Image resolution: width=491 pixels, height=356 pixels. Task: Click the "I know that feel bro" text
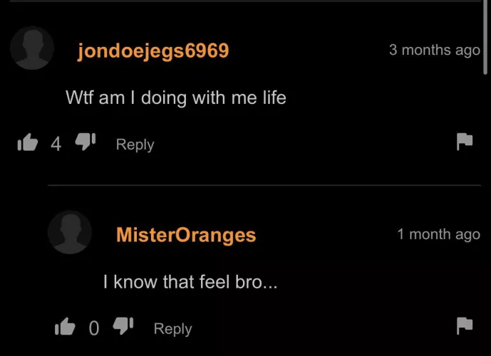tap(190, 282)
